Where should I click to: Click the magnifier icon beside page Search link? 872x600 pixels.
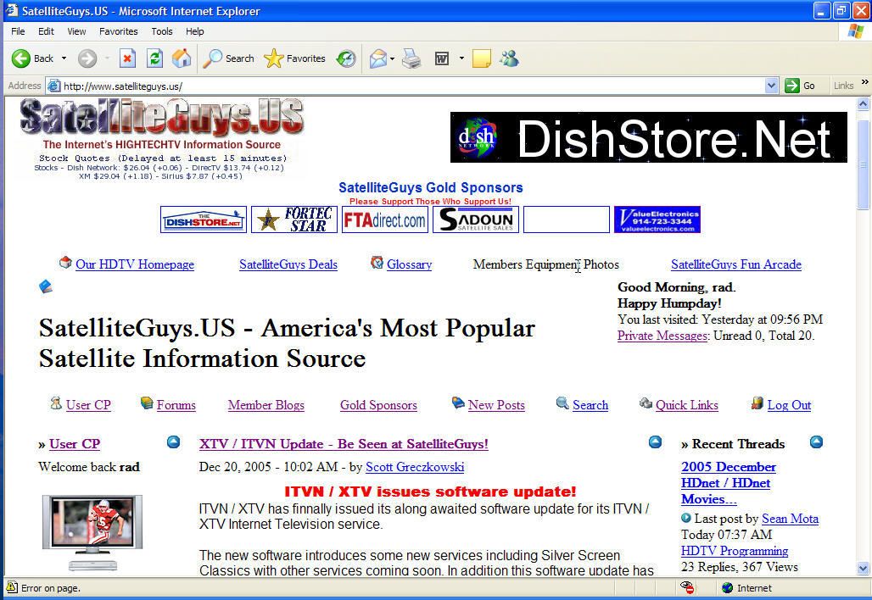pos(562,403)
